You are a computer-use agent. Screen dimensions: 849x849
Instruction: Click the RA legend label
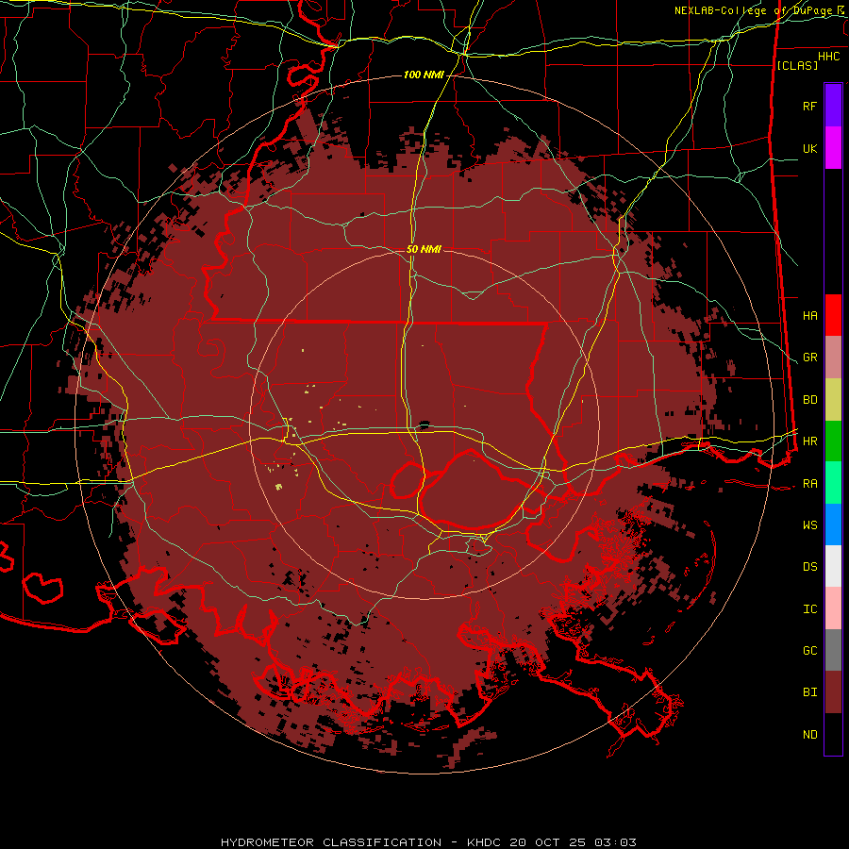(810, 484)
